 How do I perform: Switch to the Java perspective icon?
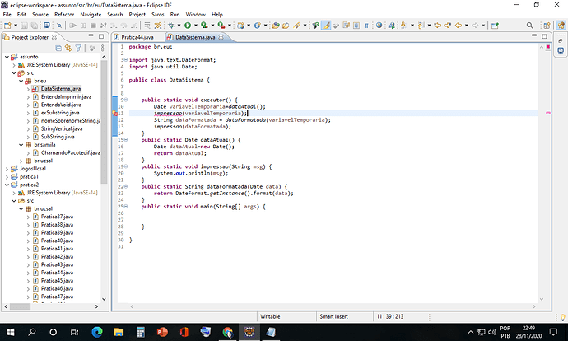561,26
